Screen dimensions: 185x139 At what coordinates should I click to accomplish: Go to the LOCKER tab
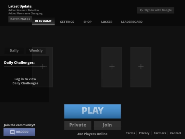(107, 22)
